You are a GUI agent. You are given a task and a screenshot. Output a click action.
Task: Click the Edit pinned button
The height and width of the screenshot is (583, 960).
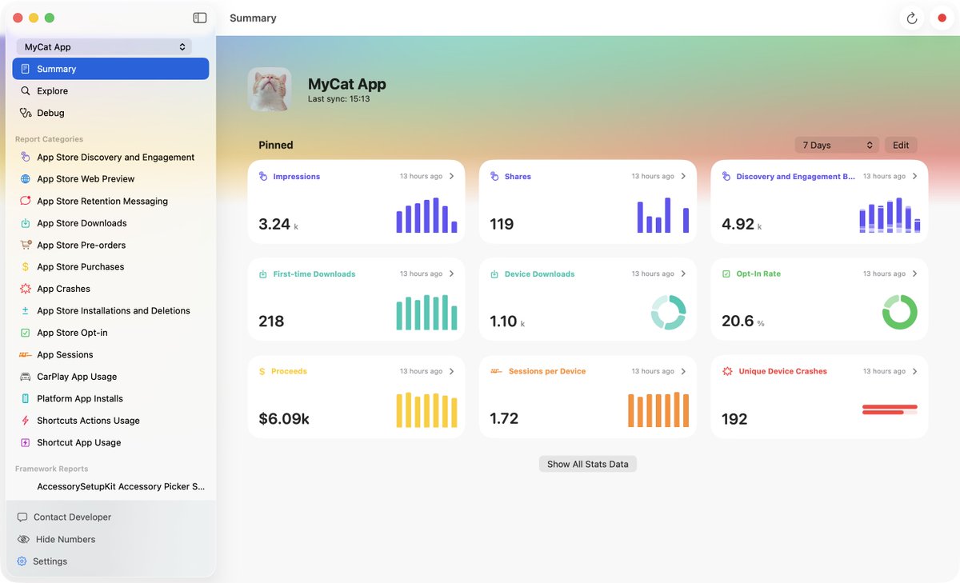(901, 145)
